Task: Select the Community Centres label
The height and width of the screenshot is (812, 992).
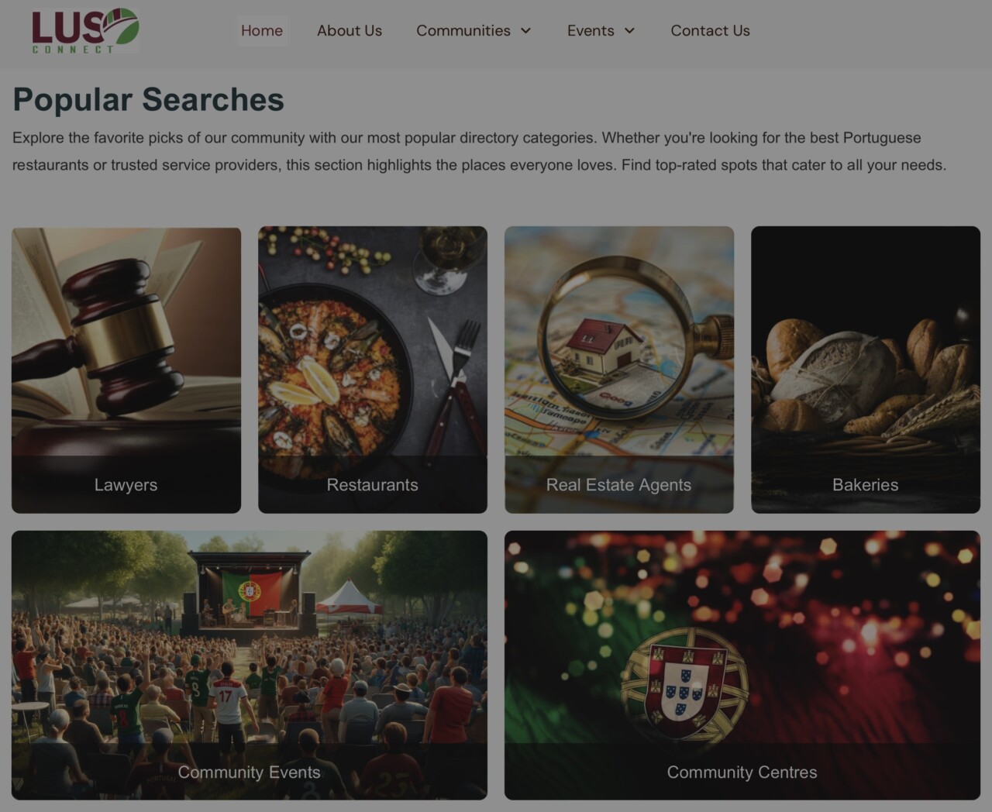Action: coord(742,772)
